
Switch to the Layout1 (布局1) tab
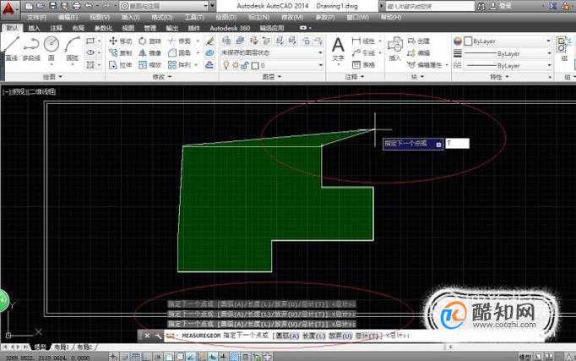(62, 347)
